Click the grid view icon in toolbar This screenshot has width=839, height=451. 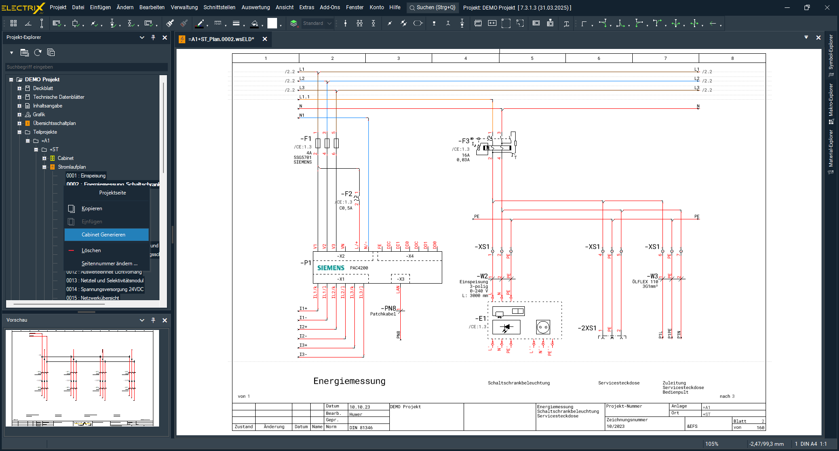[x=14, y=24]
